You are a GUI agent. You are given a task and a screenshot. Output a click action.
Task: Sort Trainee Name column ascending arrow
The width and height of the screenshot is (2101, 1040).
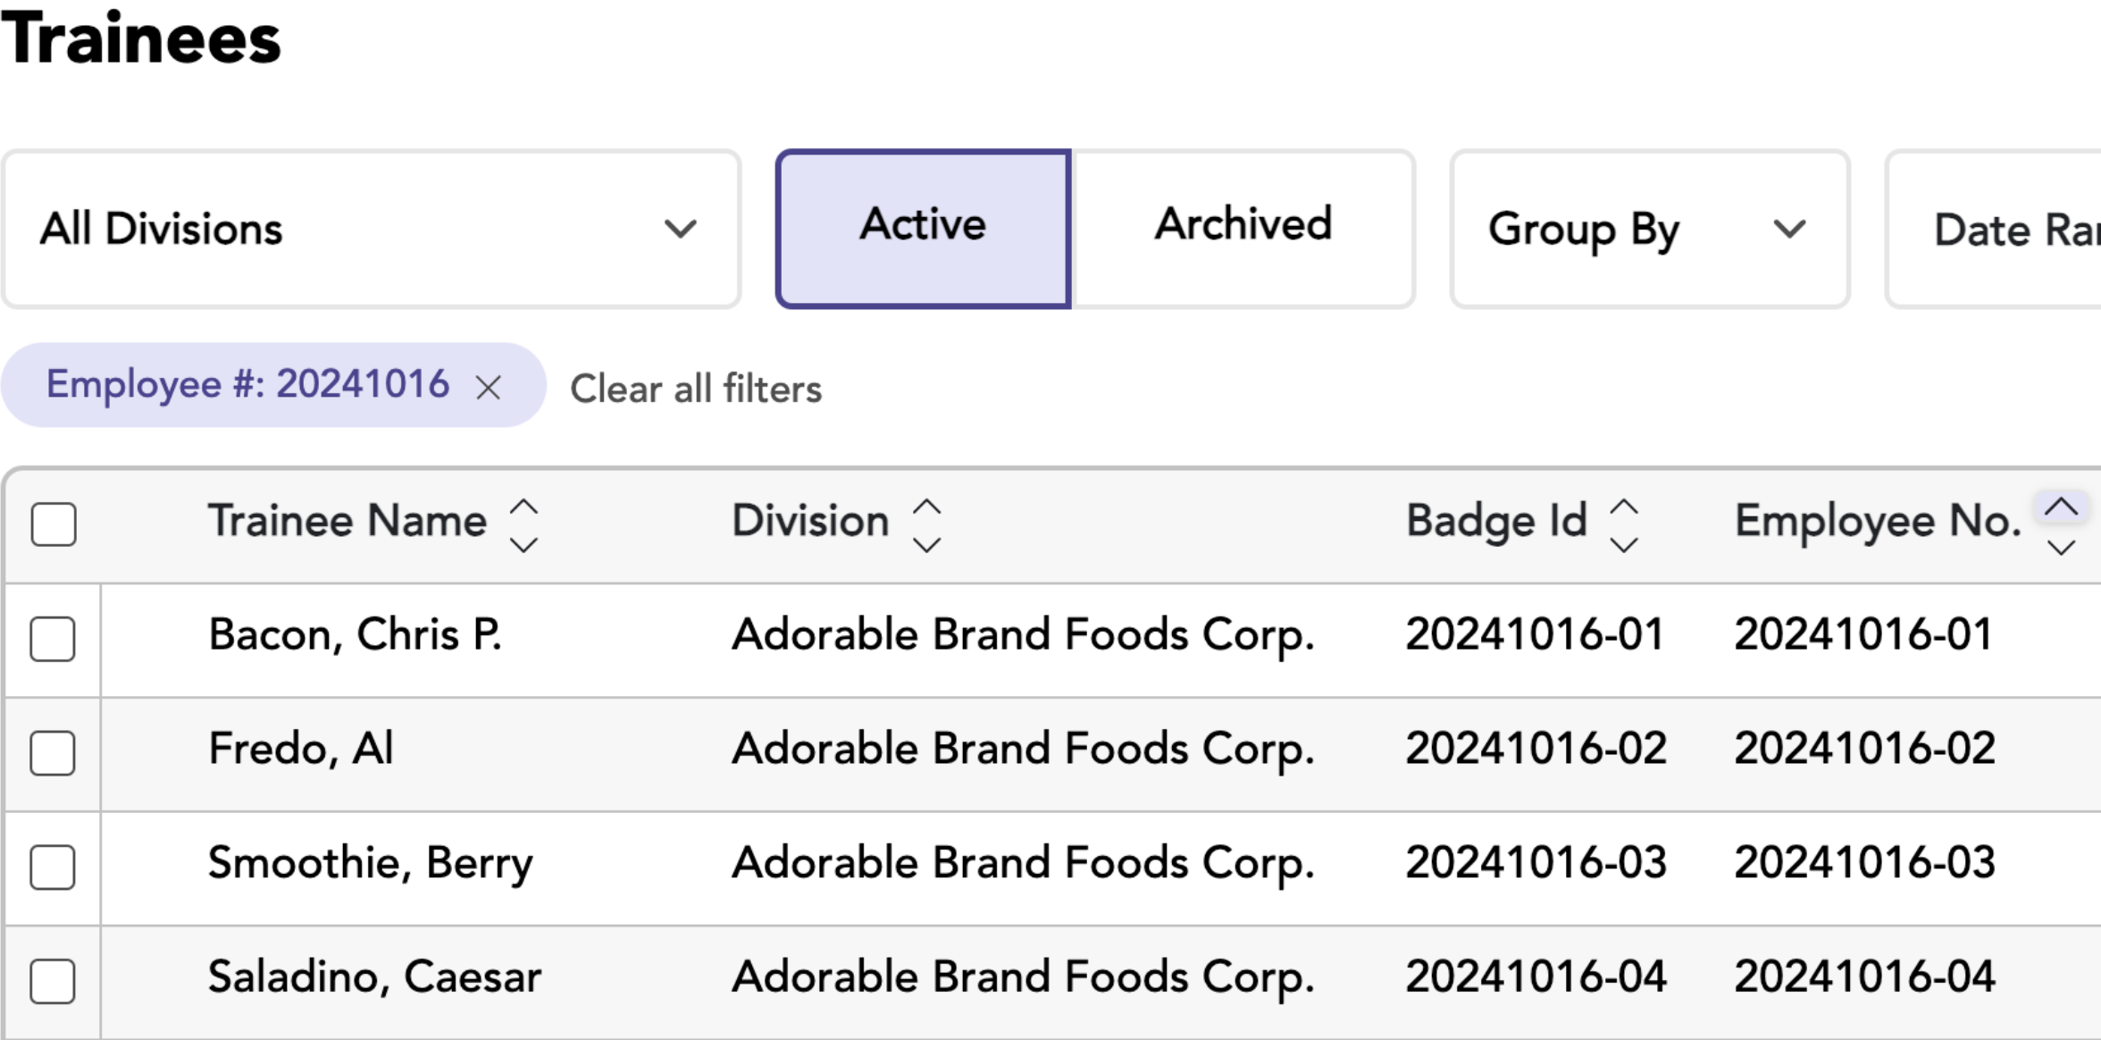pos(523,507)
